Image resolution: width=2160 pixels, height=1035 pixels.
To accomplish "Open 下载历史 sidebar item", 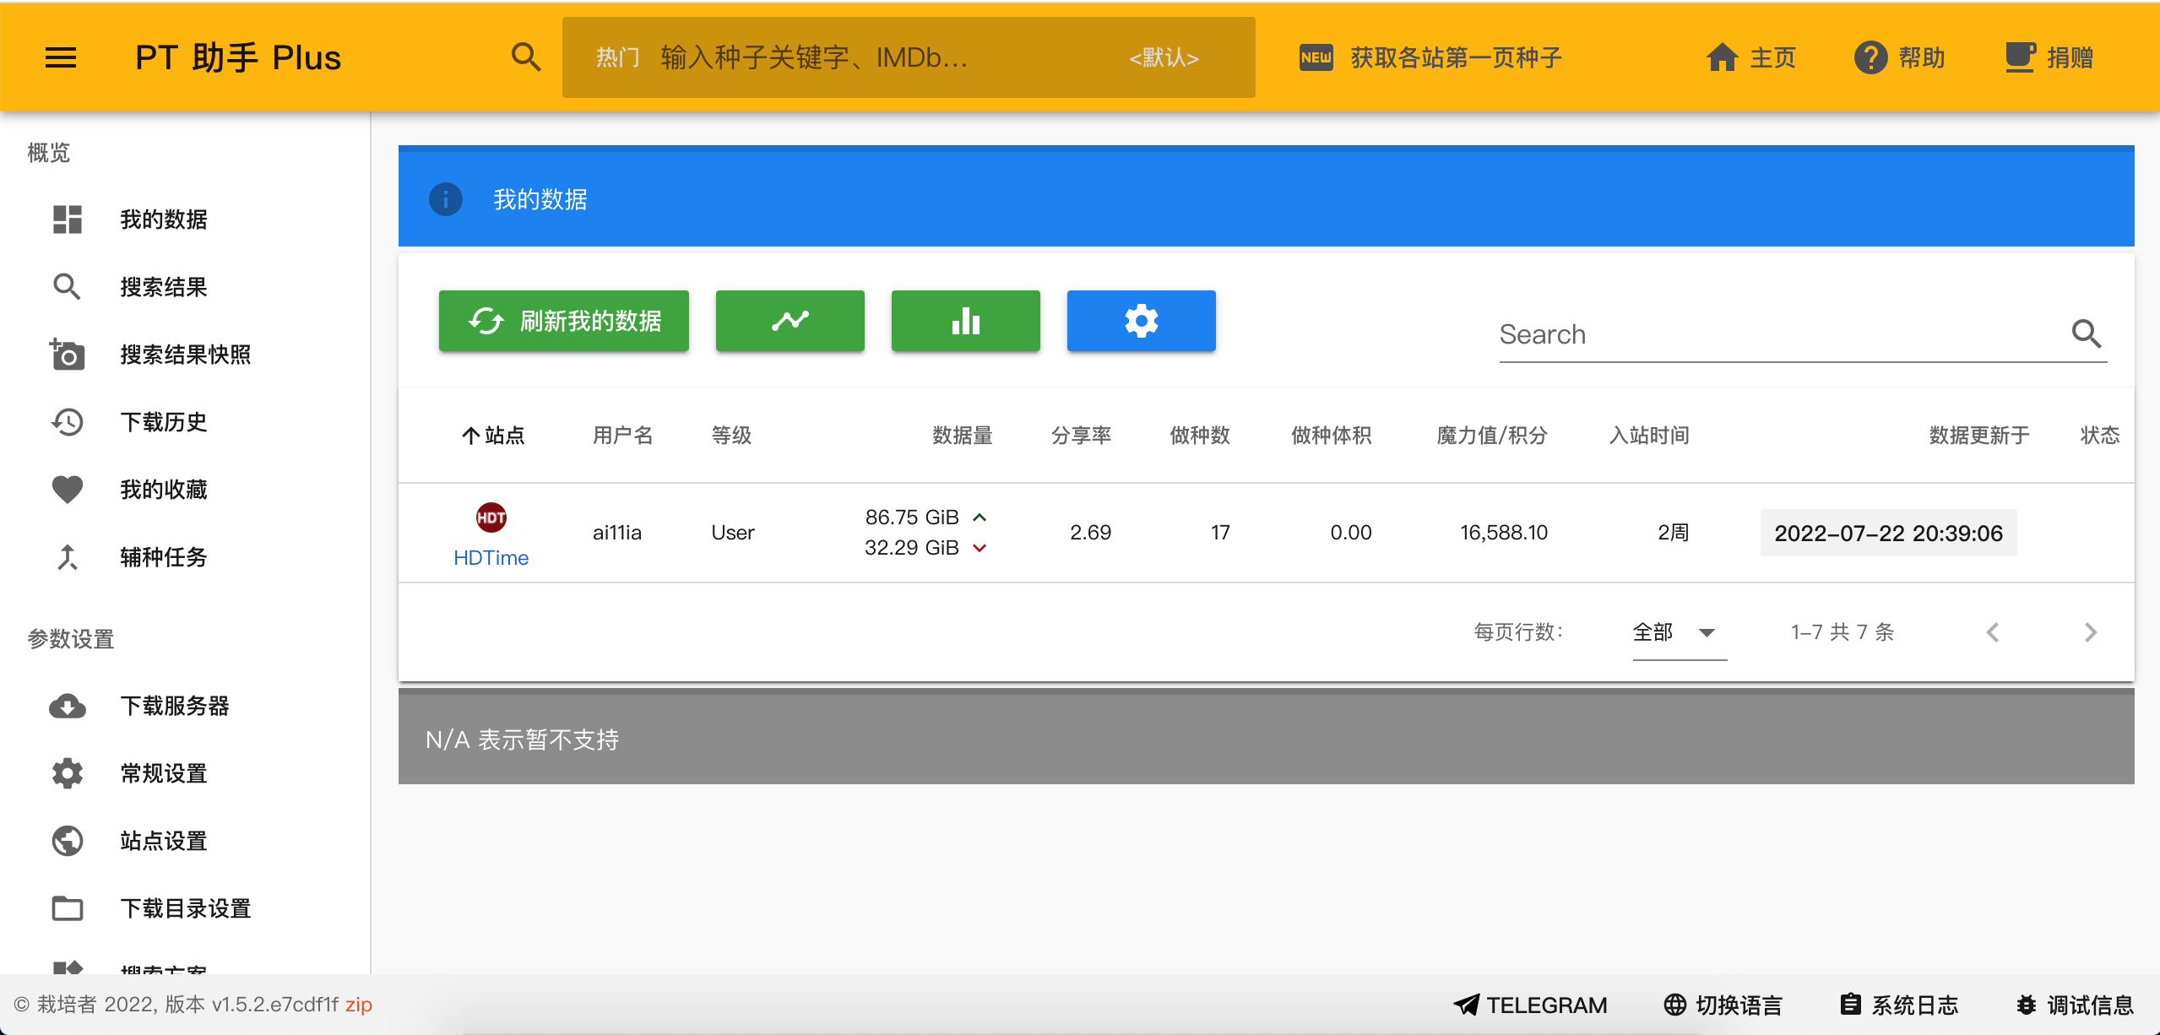I will (x=185, y=422).
